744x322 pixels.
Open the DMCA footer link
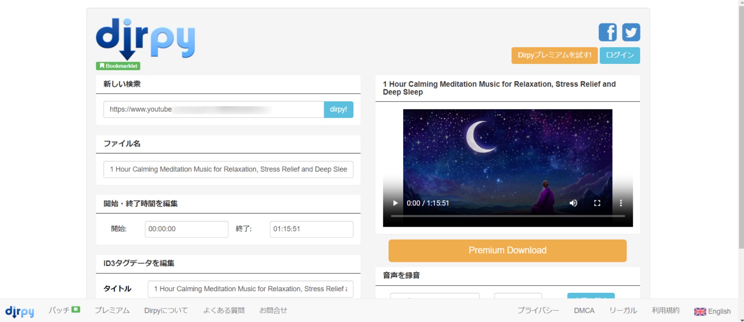(x=584, y=311)
